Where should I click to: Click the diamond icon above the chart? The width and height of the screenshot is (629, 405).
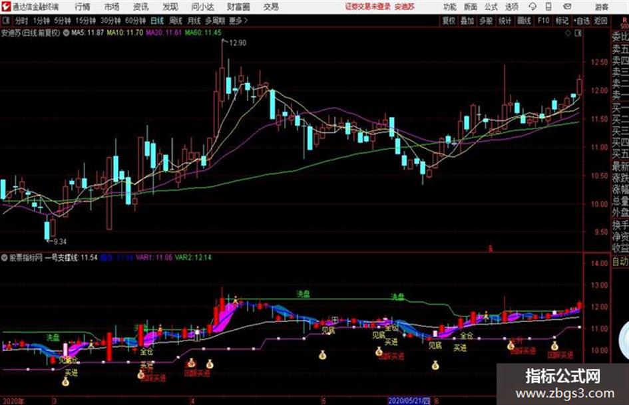click(568, 33)
